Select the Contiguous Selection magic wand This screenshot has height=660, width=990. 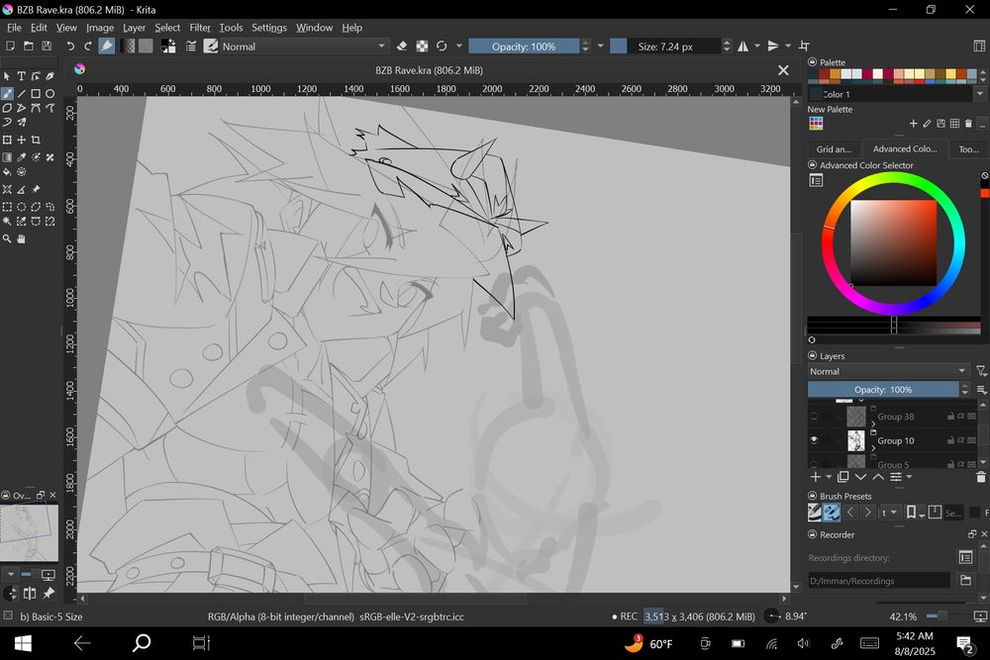(7, 221)
